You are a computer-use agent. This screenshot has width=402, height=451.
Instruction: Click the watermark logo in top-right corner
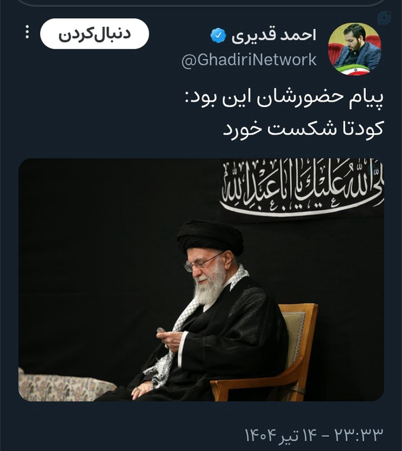click(384, 18)
